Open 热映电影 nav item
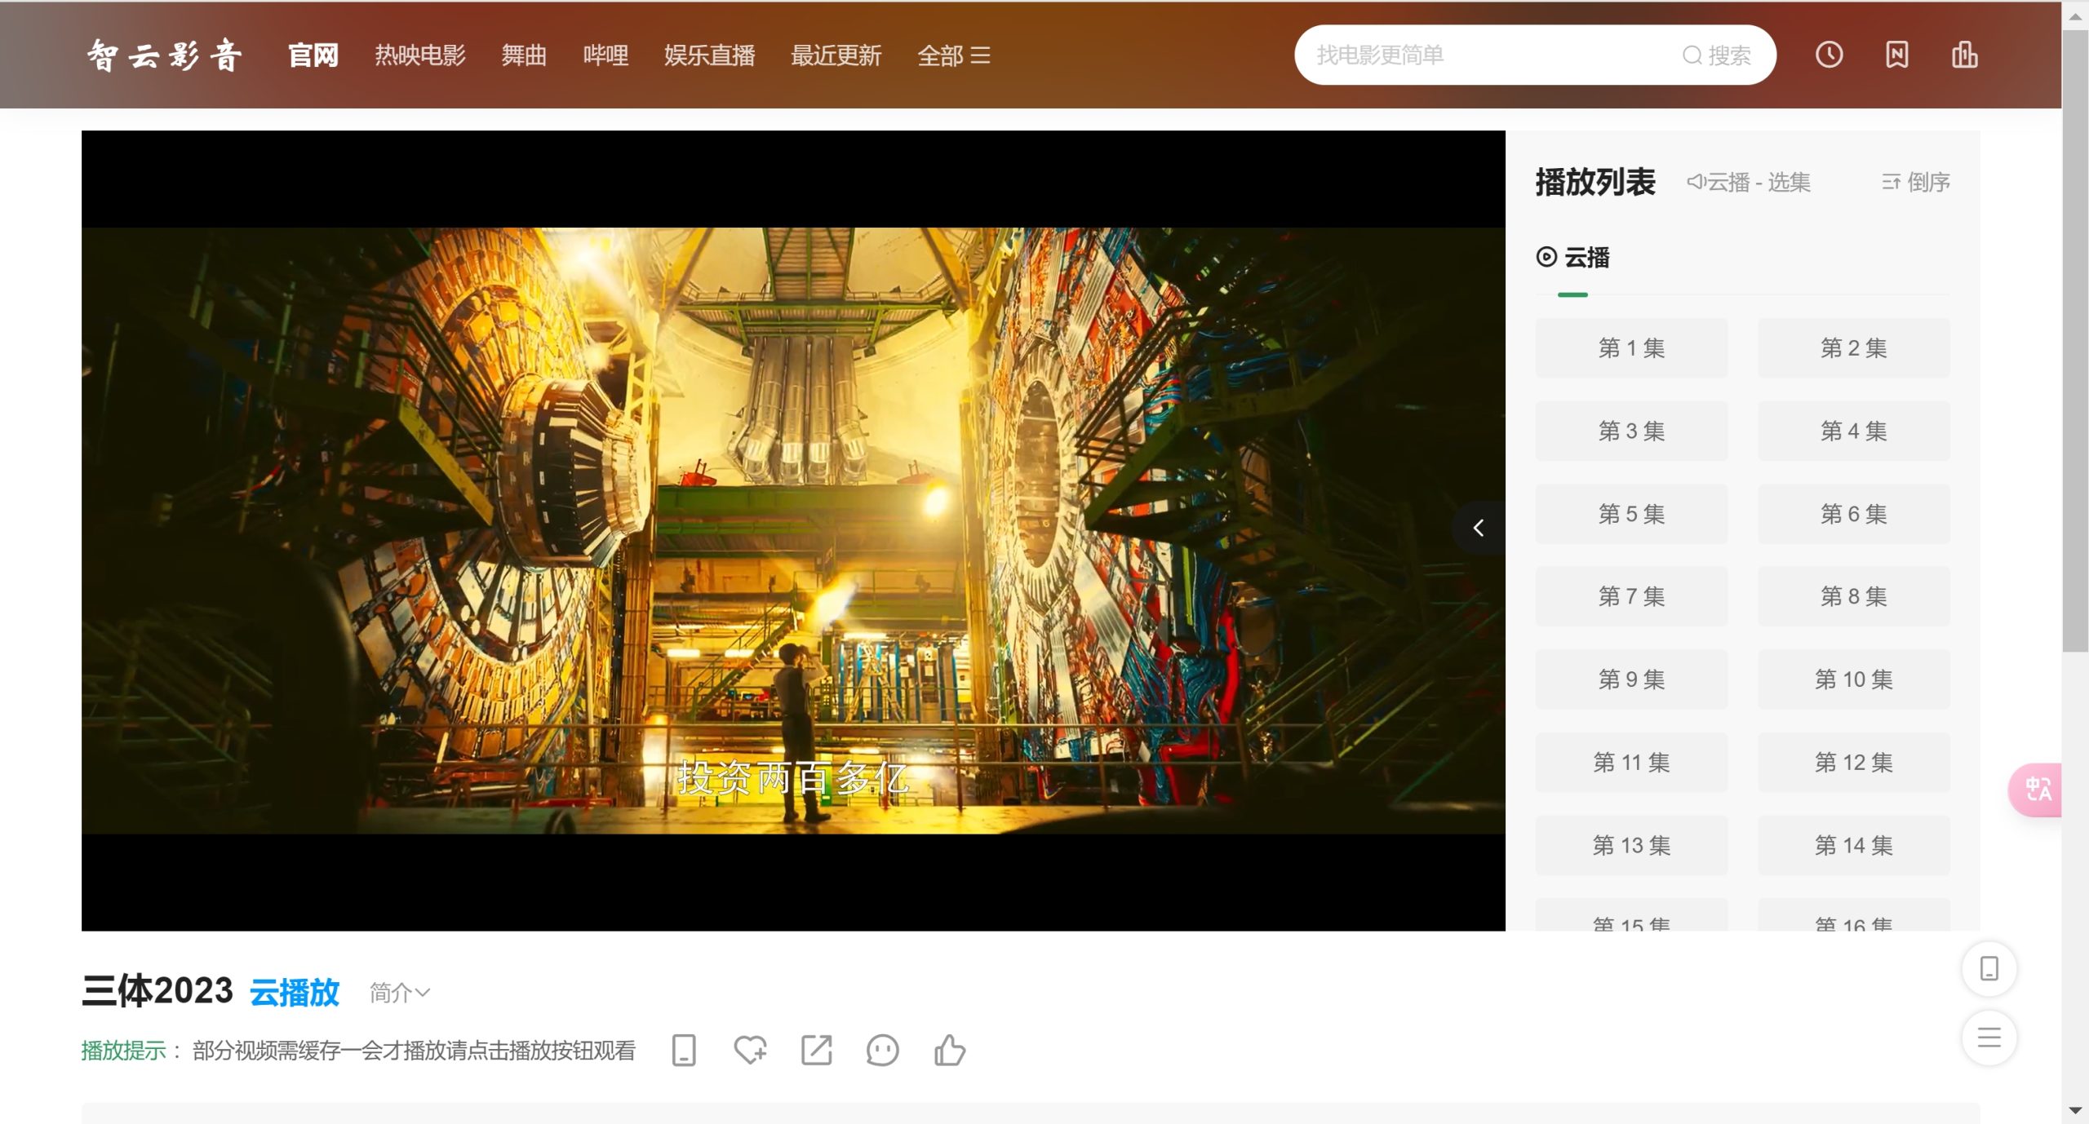Image resolution: width=2089 pixels, height=1124 pixels. [420, 55]
